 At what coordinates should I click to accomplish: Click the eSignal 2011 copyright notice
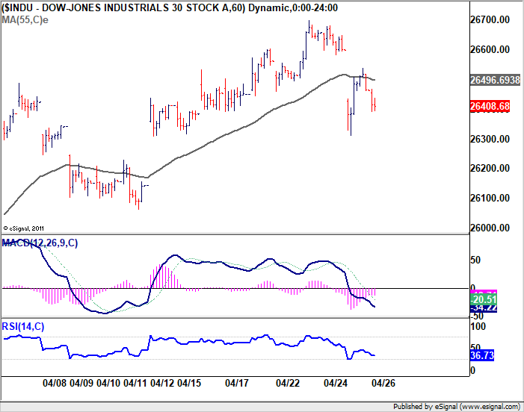(x=23, y=228)
